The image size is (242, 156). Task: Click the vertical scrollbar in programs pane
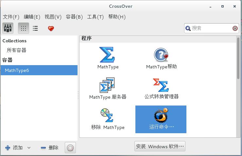[238, 58]
